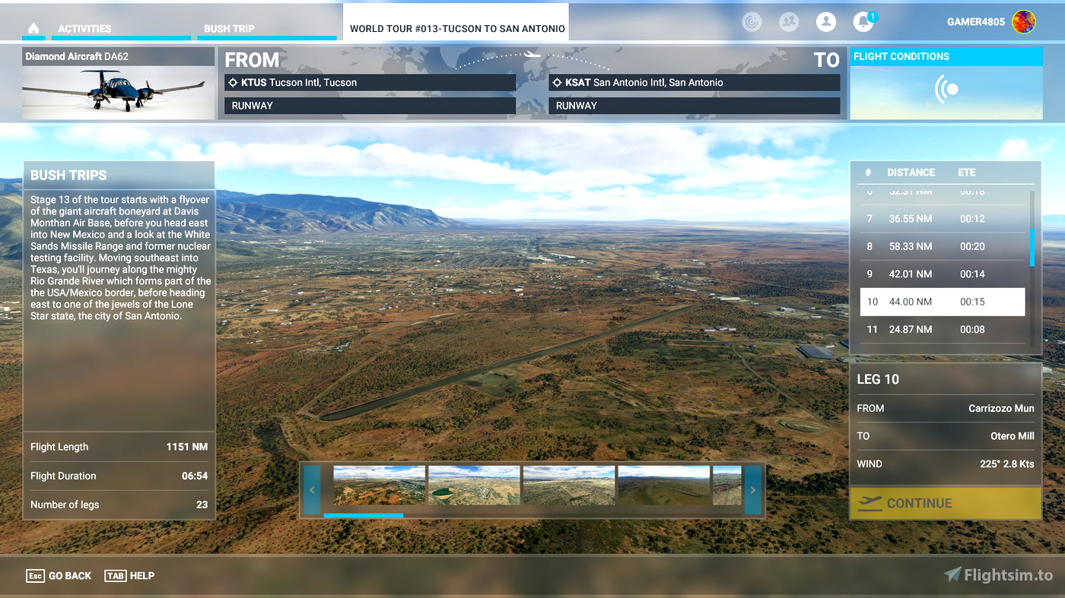Viewport: 1065px width, 598px height.
Task: Select the second gallery thumbnail with pond
Action: click(x=474, y=486)
